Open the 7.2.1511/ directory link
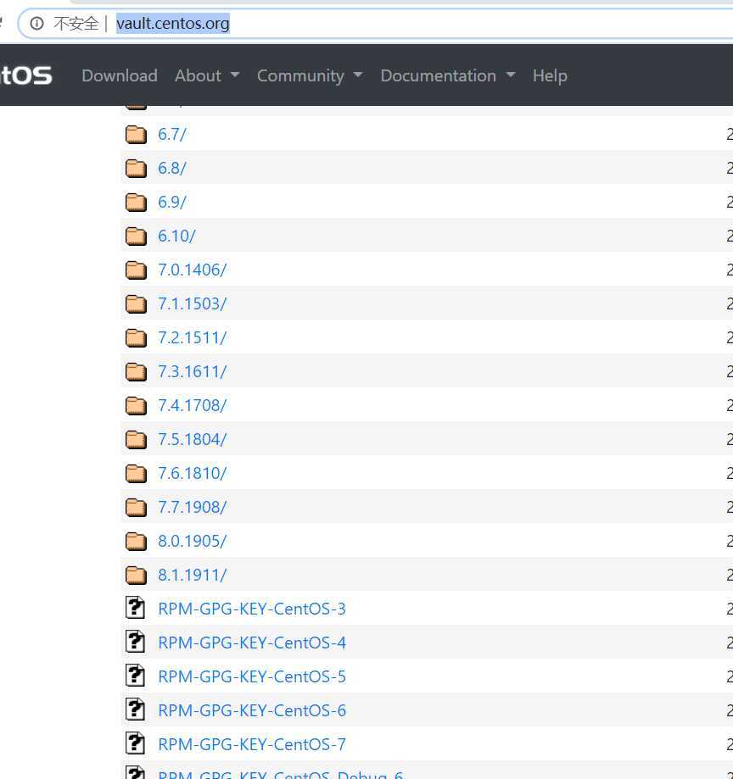The image size is (733, 779). click(193, 338)
